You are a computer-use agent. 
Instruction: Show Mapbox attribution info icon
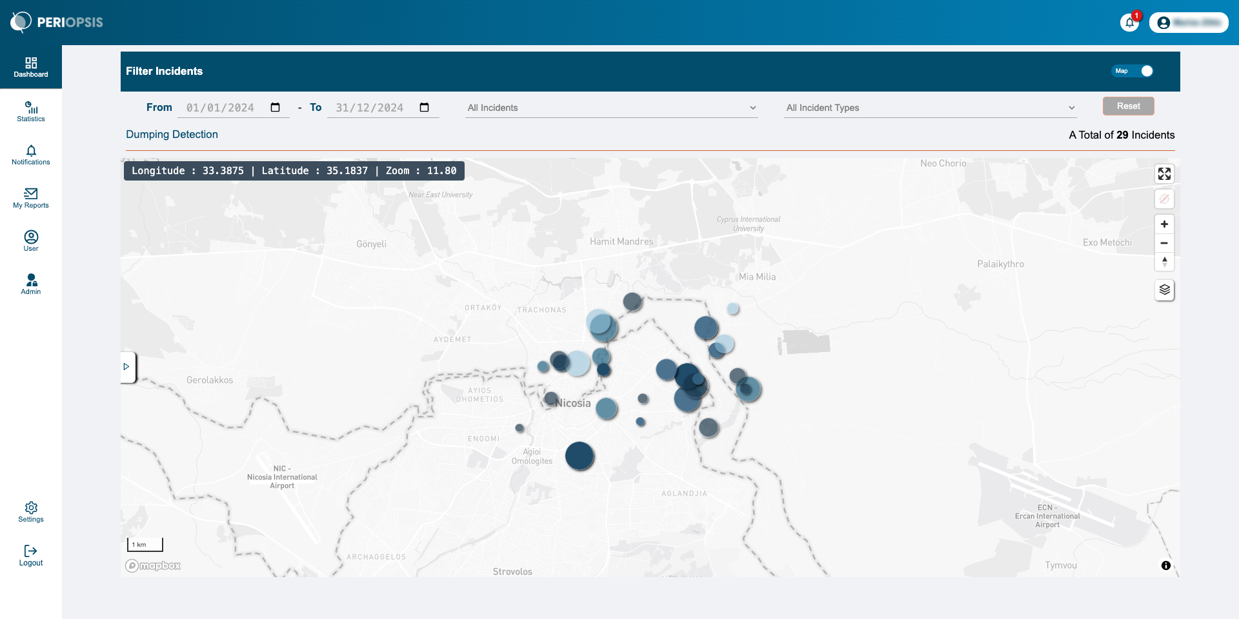point(1165,565)
